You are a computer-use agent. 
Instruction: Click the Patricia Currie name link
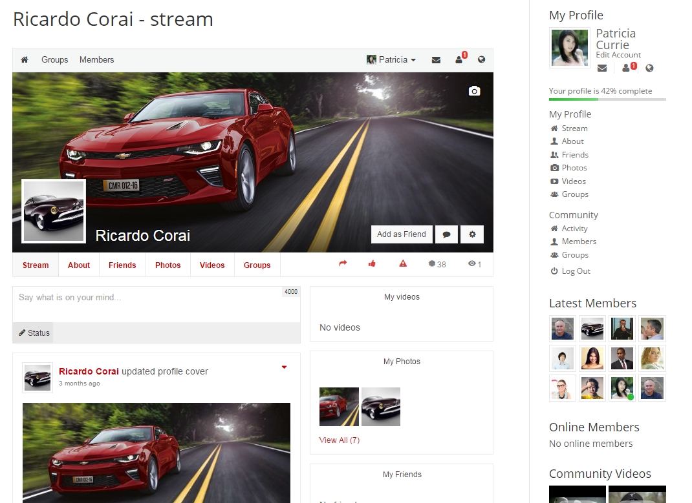[616, 39]
